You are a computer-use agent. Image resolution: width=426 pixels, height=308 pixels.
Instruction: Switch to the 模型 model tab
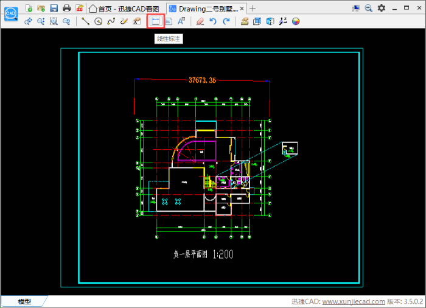pos(24,301)
